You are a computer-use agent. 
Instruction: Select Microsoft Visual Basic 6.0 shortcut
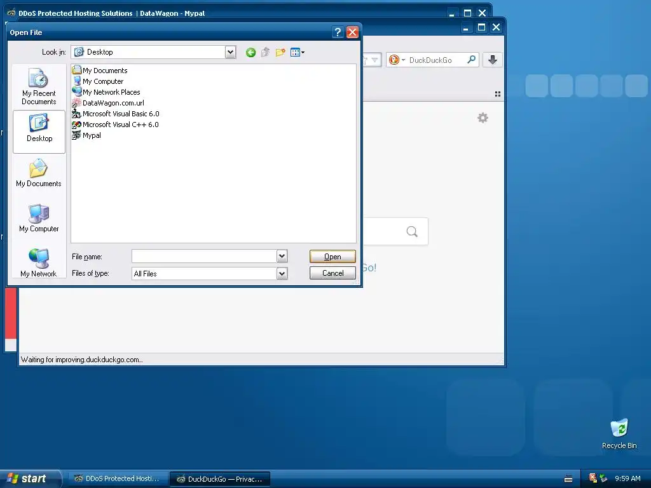(x=116, y=113)
